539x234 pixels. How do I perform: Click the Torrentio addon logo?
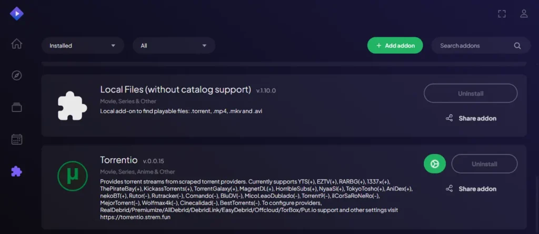pyautogui.click(x=73, y=177)
